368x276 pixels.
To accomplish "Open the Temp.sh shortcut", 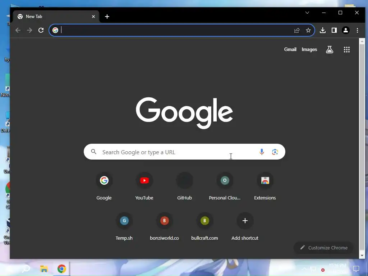I will click(124, 227).
